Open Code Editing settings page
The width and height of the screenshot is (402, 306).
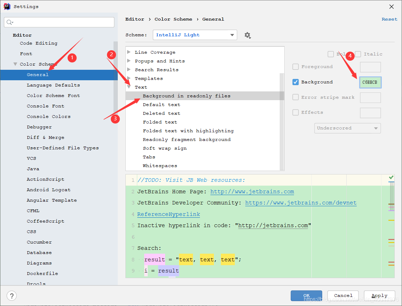[x=39, y=43]
